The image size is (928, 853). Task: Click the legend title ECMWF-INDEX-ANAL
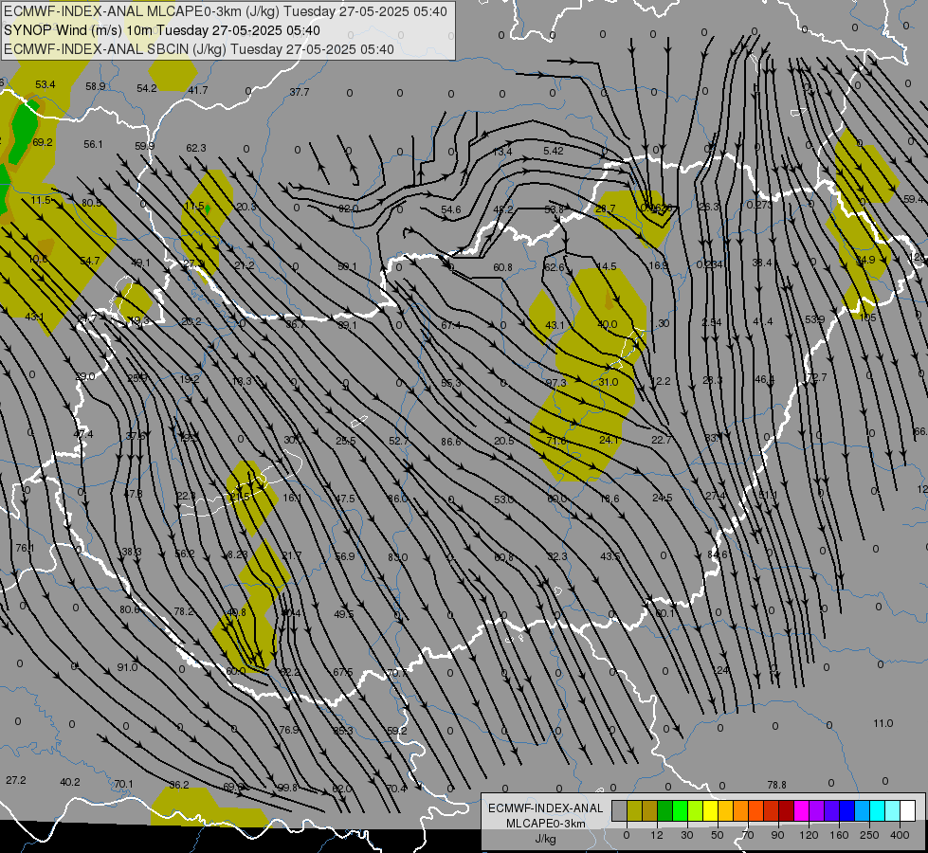point(546,808)
